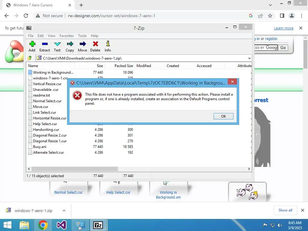Select Alternate Select.cur file
The height and width of the screenshot is (231, 308).
click(x=48, y=152)
